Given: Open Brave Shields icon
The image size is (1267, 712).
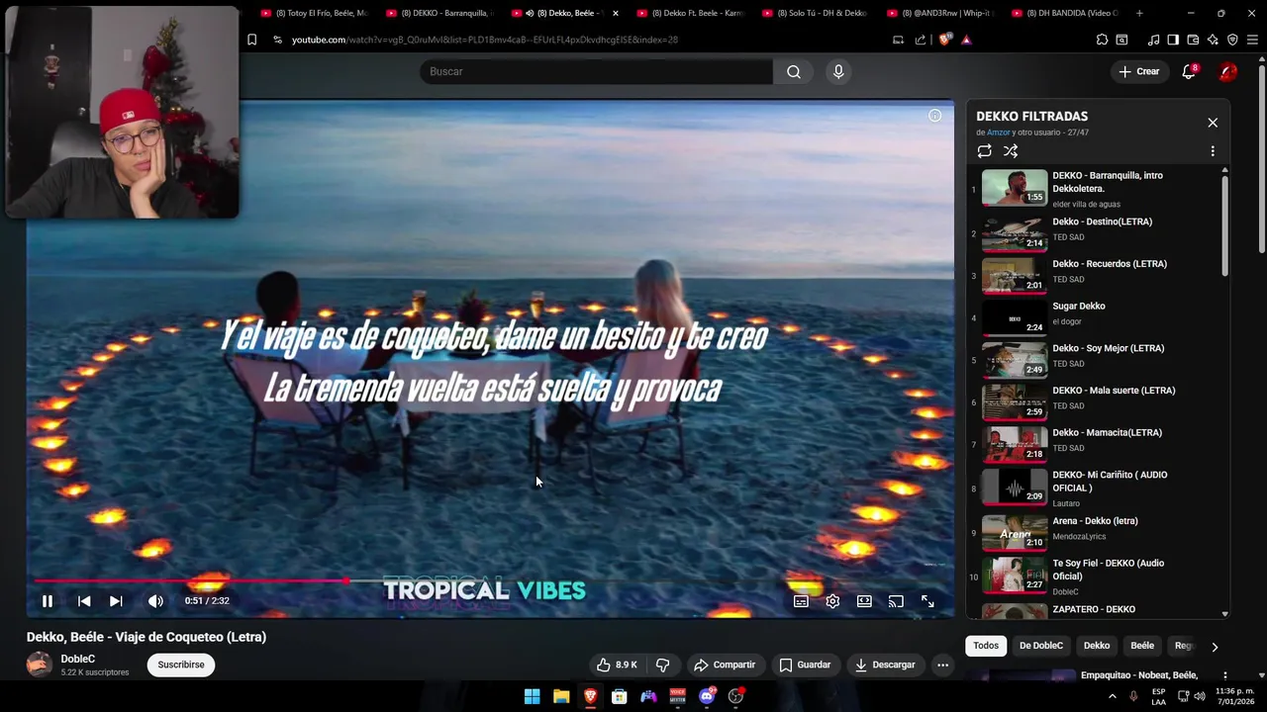Looking at the screenshot, I should coord(945,40).
